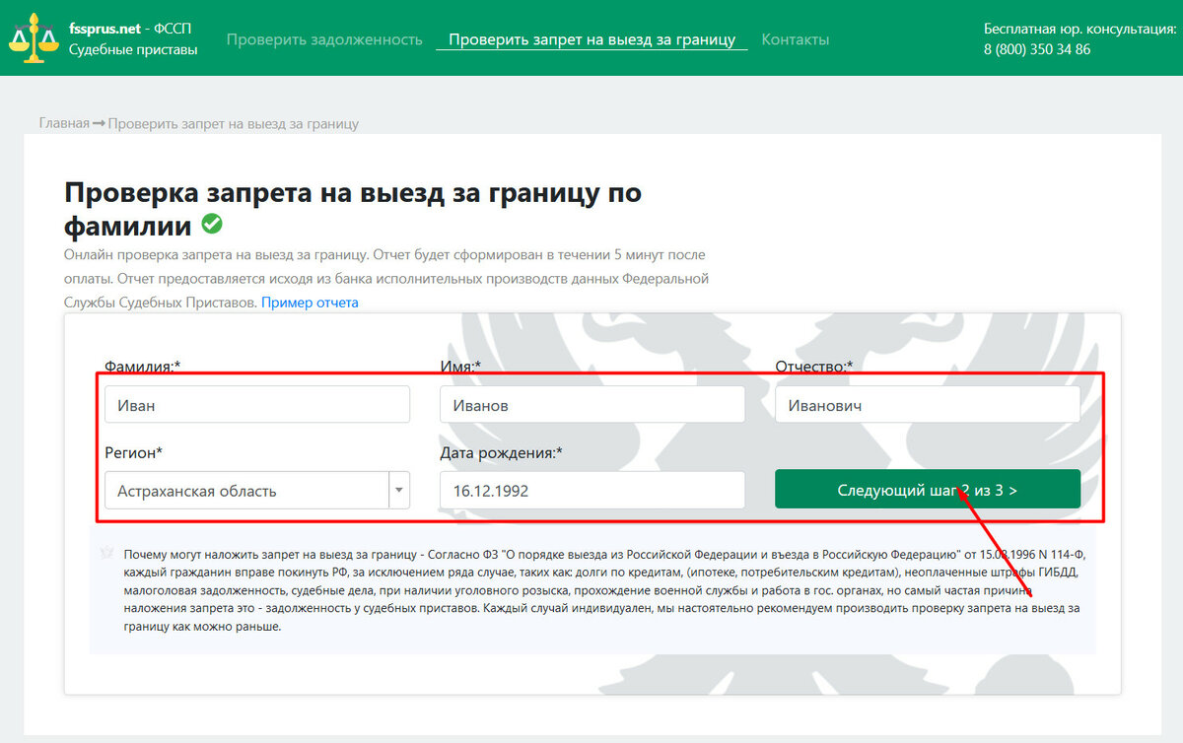Open the Контакты page
1183x743 pixels.
(795, 39)
